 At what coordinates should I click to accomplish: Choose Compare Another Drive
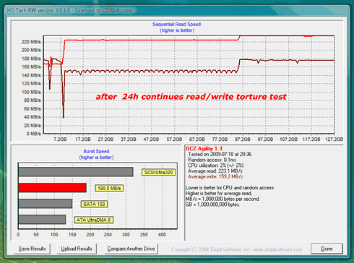coord(131,249)
